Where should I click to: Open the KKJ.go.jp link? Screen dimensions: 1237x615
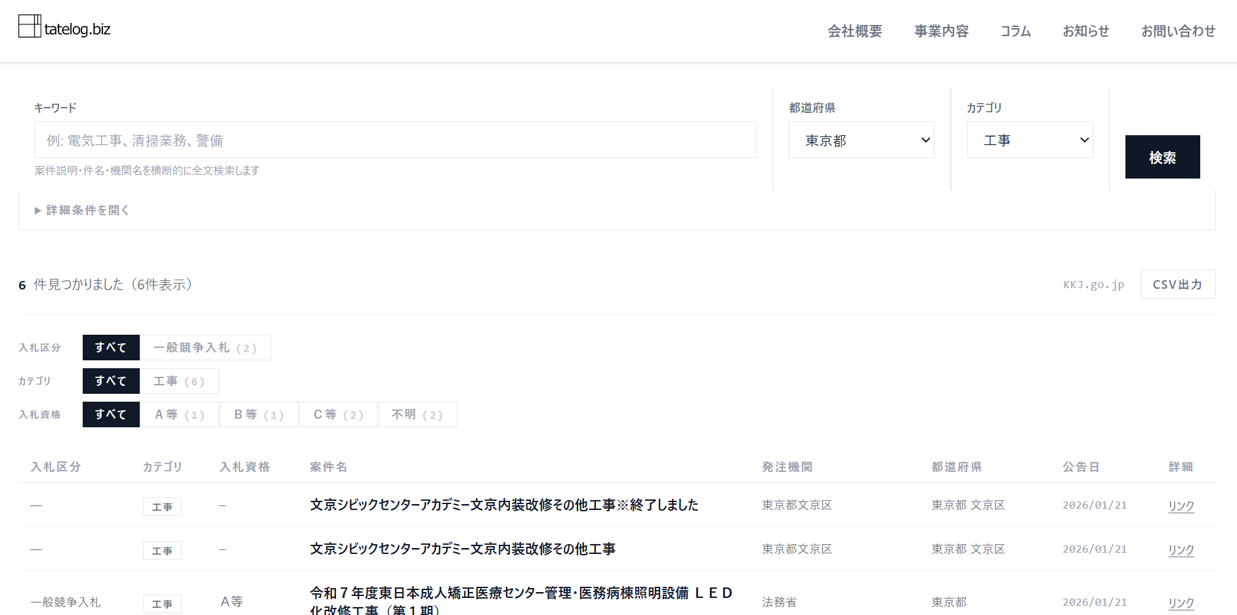(x=1093, y=284)
